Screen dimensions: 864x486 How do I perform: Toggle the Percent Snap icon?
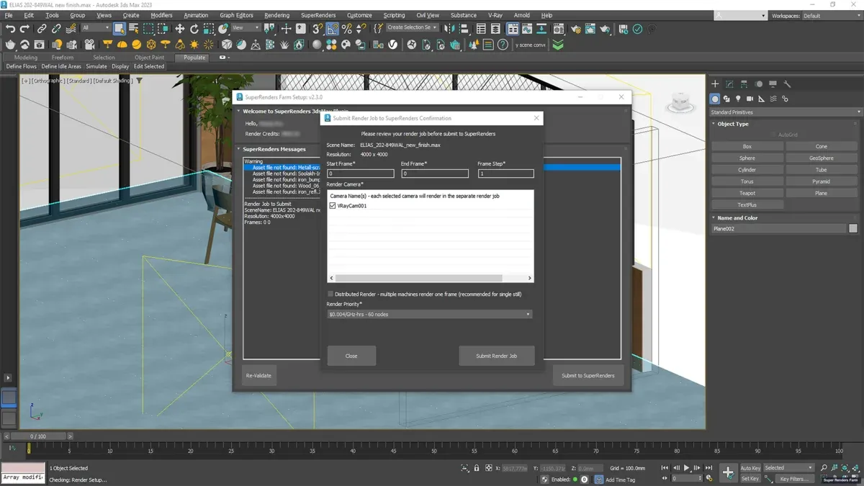[x=347, y=29]
